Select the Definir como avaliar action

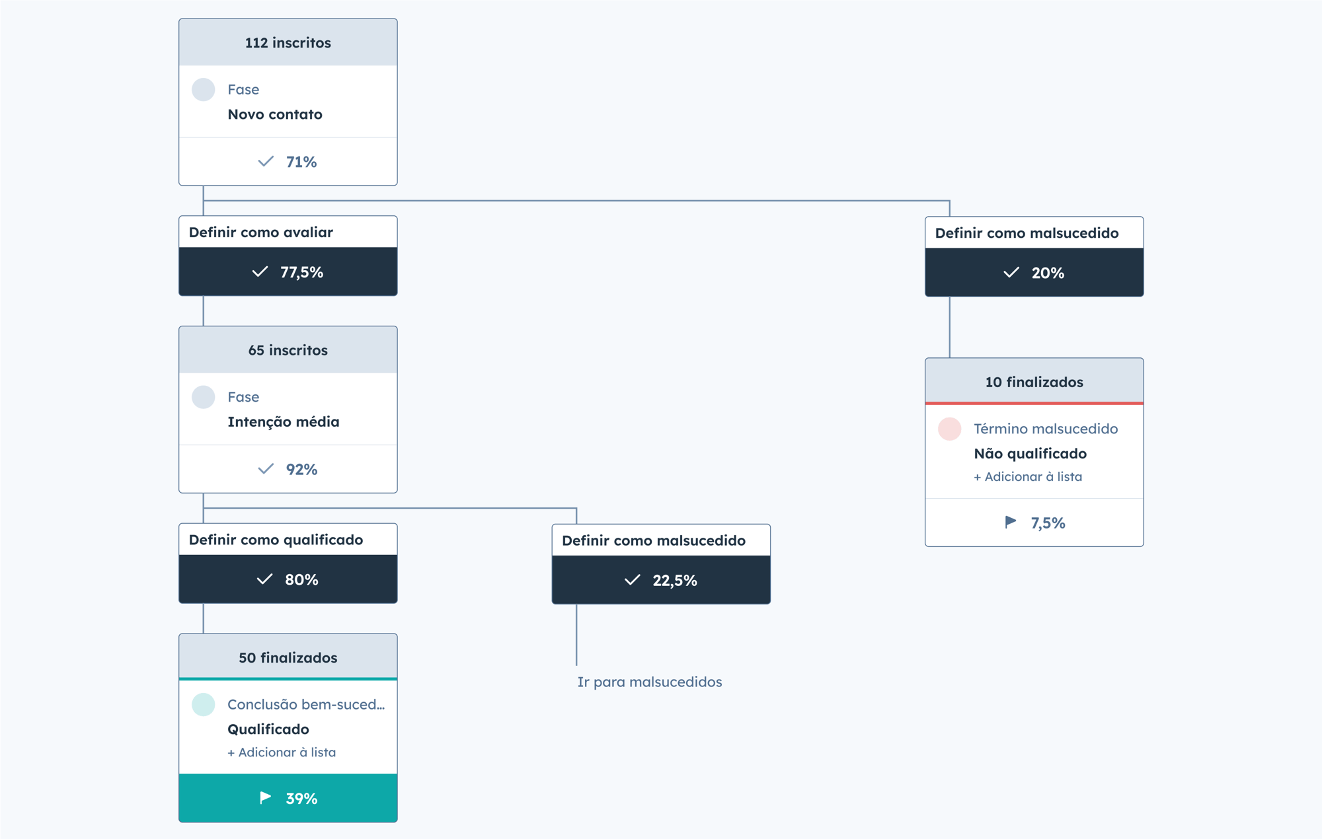(x=261, y=233)
